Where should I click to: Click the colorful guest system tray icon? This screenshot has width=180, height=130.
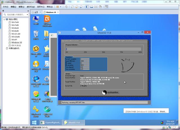(x=162, y=123)
